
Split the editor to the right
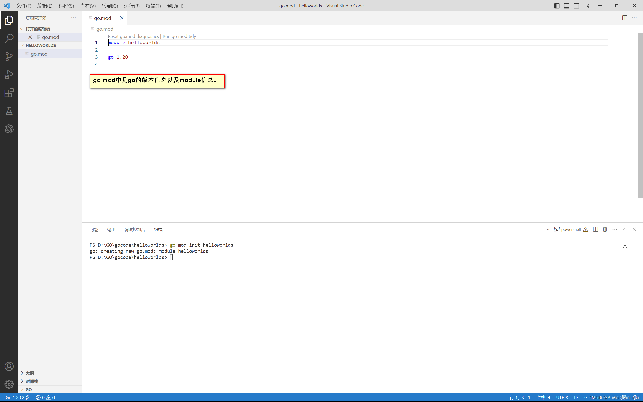click(x=625, y=18)
